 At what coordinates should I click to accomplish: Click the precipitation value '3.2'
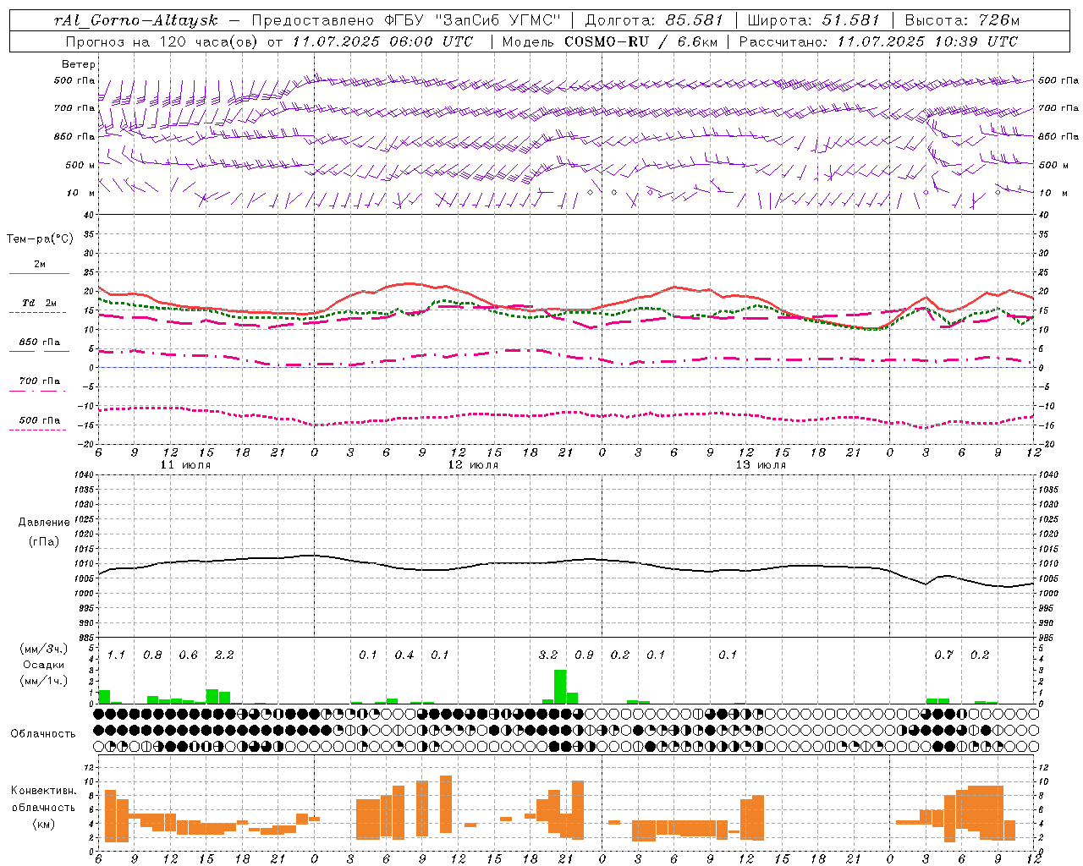(x=548, y=655)
